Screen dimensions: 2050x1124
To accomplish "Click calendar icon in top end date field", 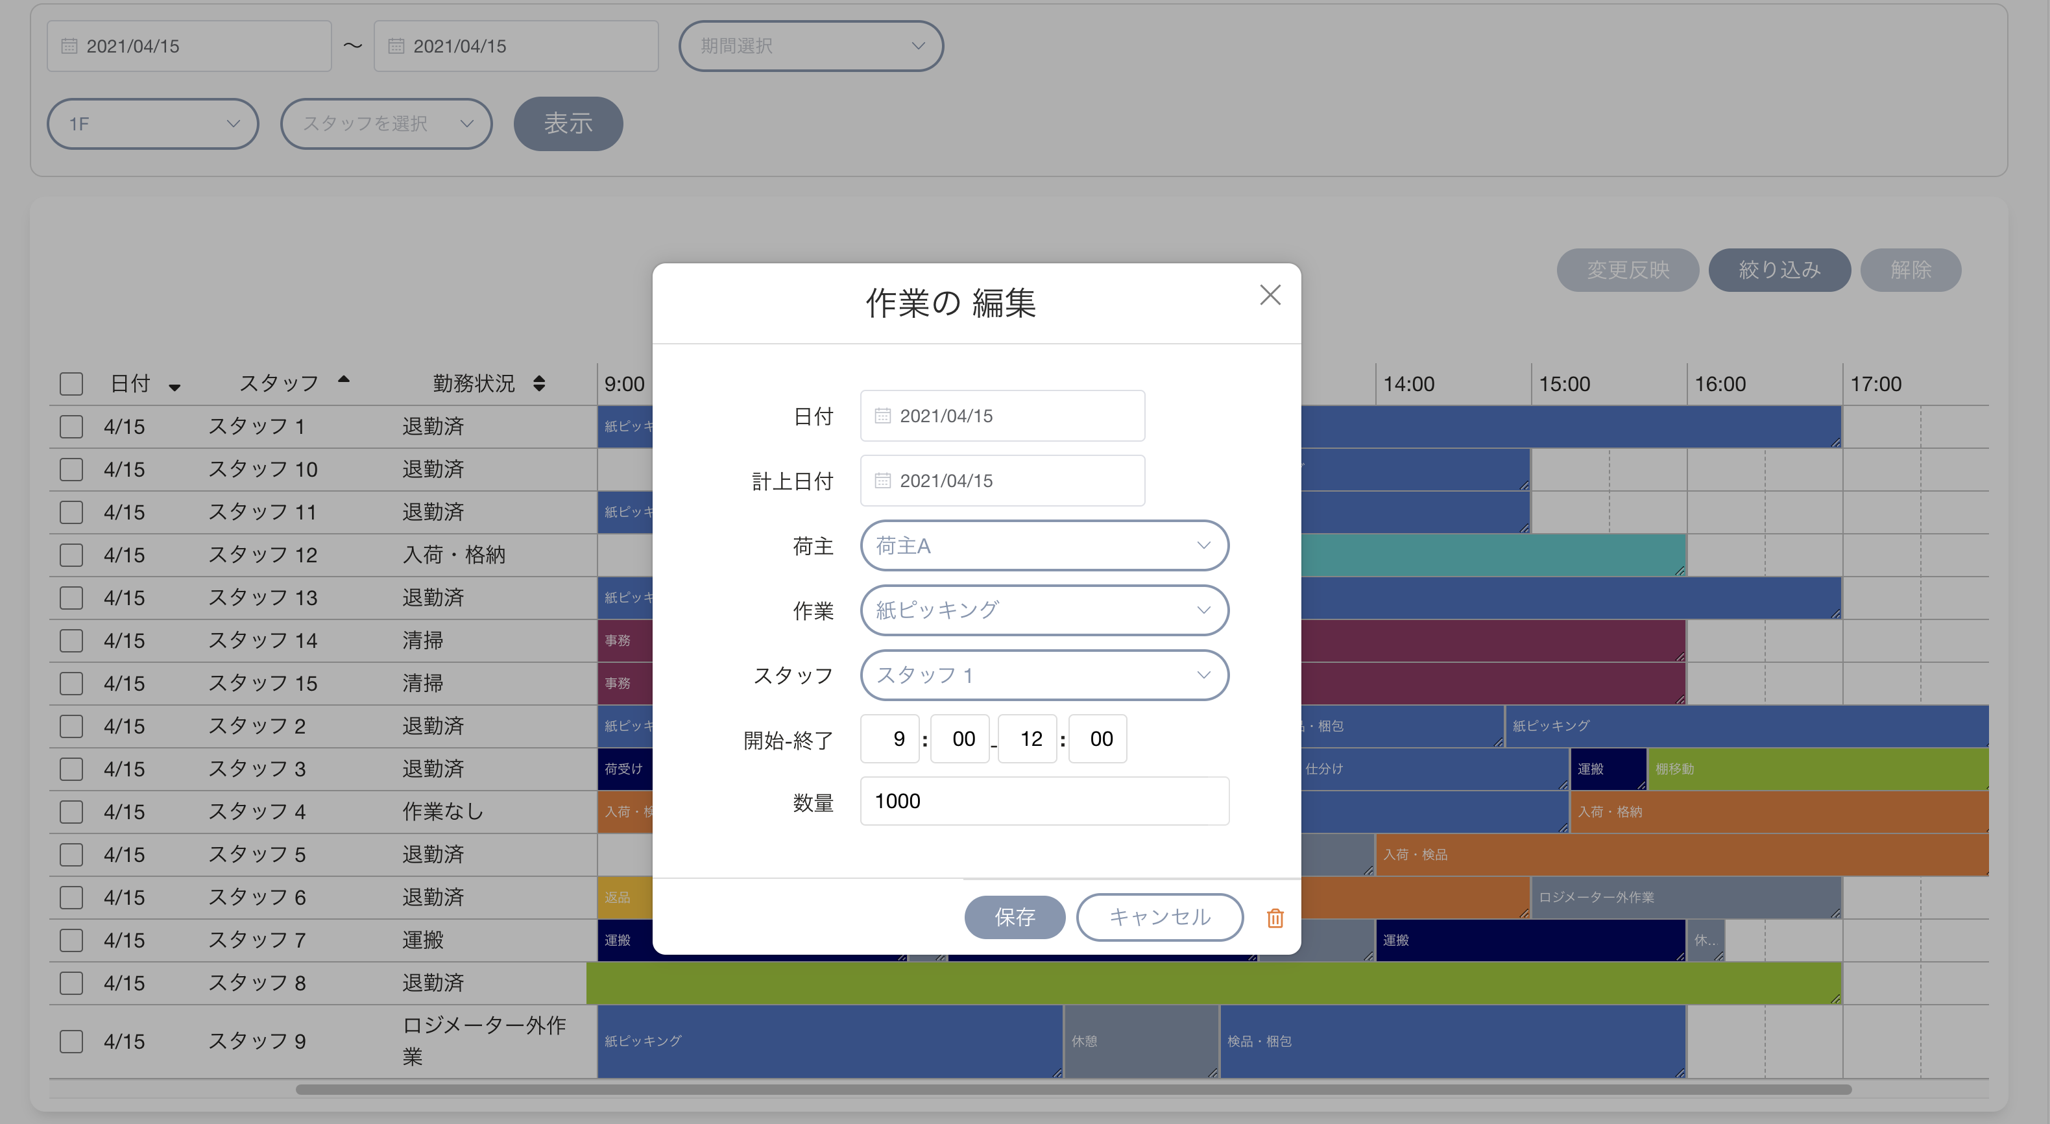I will pyautogui.click(x=396, y=46).
